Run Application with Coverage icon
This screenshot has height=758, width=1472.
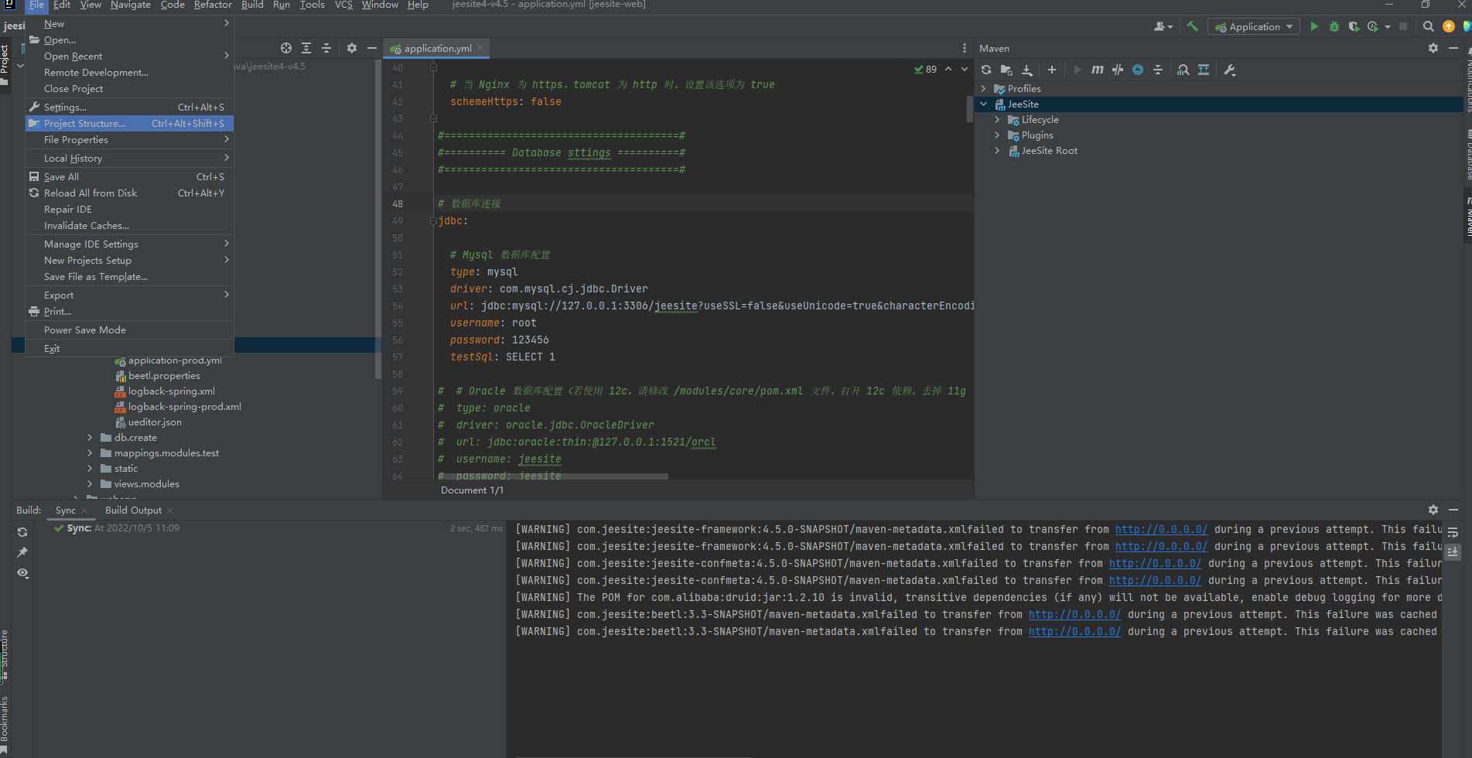[x=1354, y=26]
